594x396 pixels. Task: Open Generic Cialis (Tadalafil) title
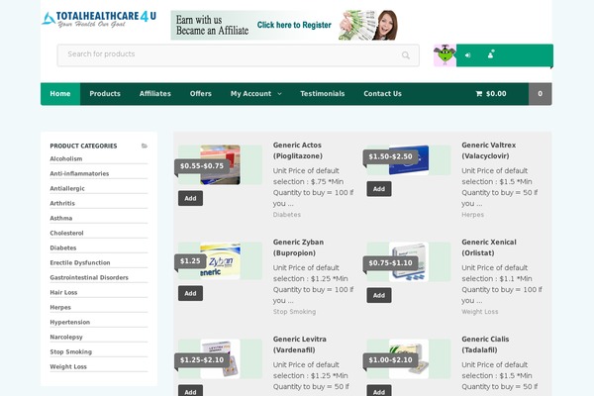(x=485, y=345)
